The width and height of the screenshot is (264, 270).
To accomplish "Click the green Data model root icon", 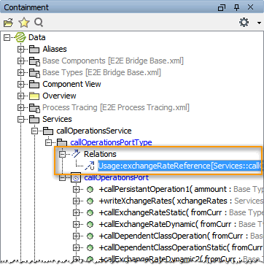I will click(x=20, y=37).
